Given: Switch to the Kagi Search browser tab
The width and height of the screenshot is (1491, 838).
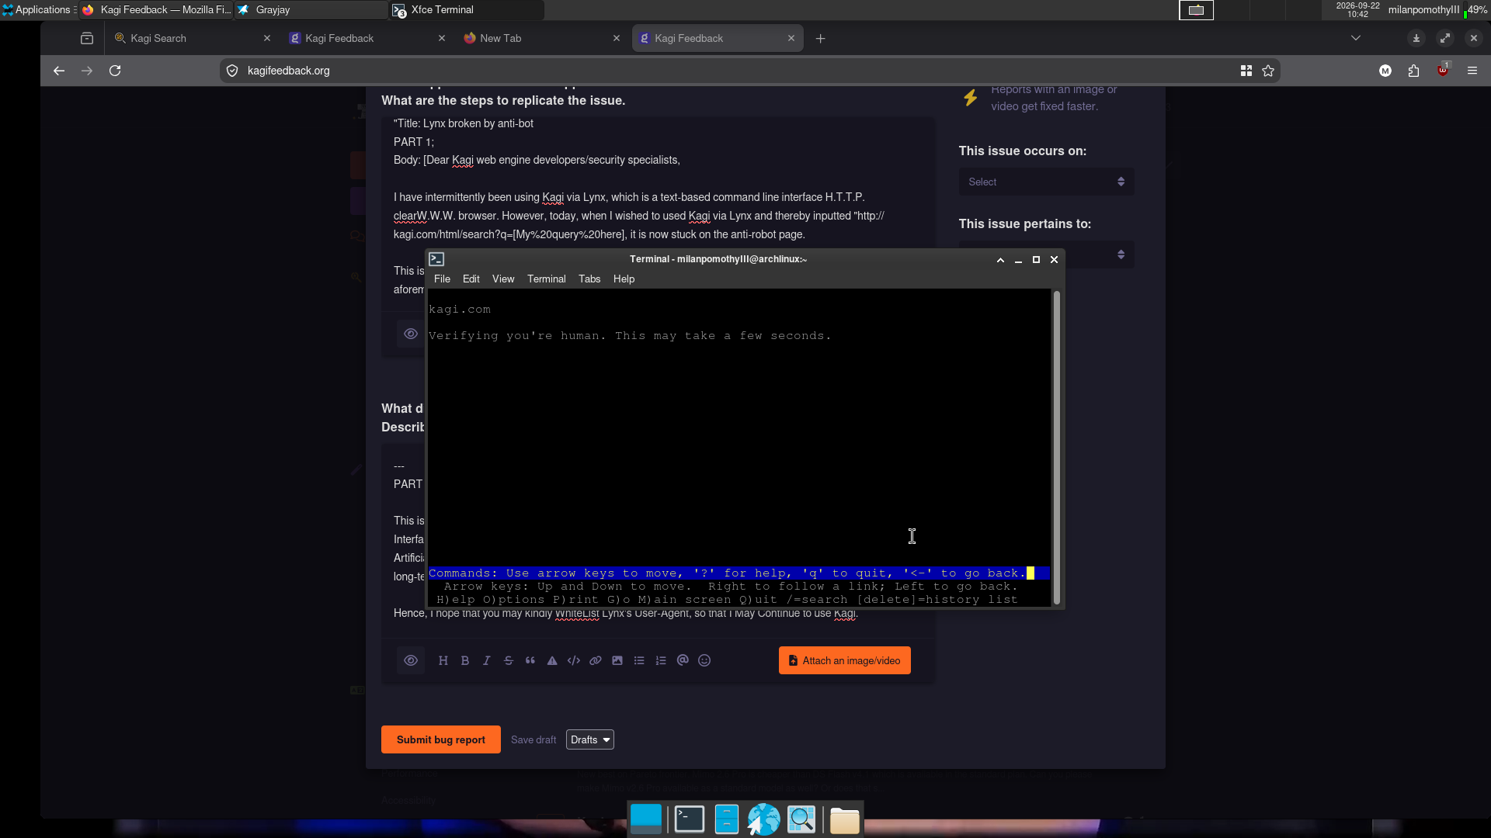Looking at the screenshot, I should (192, 38).
